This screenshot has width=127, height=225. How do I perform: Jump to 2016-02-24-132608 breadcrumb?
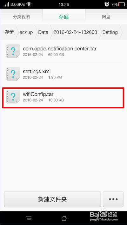pos(75,32)
